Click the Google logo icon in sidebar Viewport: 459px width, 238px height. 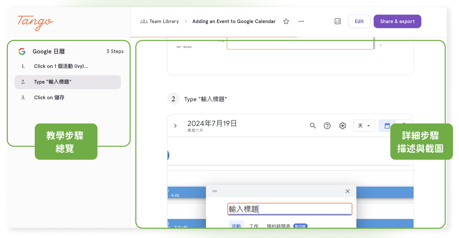[22, 51]
